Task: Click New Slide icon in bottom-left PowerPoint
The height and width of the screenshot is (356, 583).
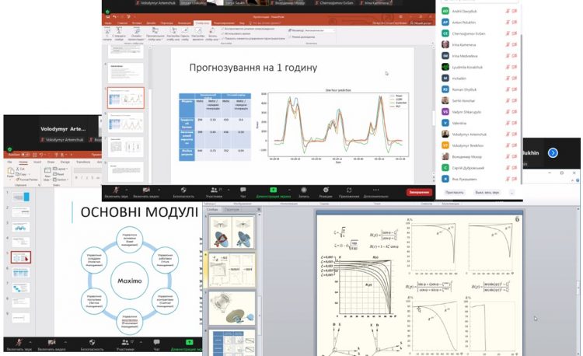Action: 47,174
